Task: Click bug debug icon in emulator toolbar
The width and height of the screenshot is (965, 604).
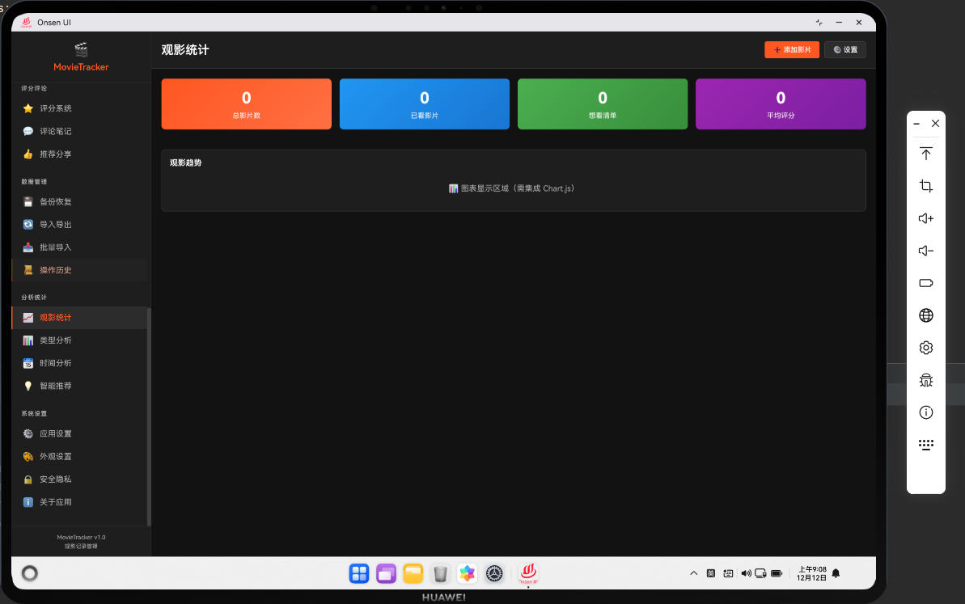Action: tap(925, 380)
